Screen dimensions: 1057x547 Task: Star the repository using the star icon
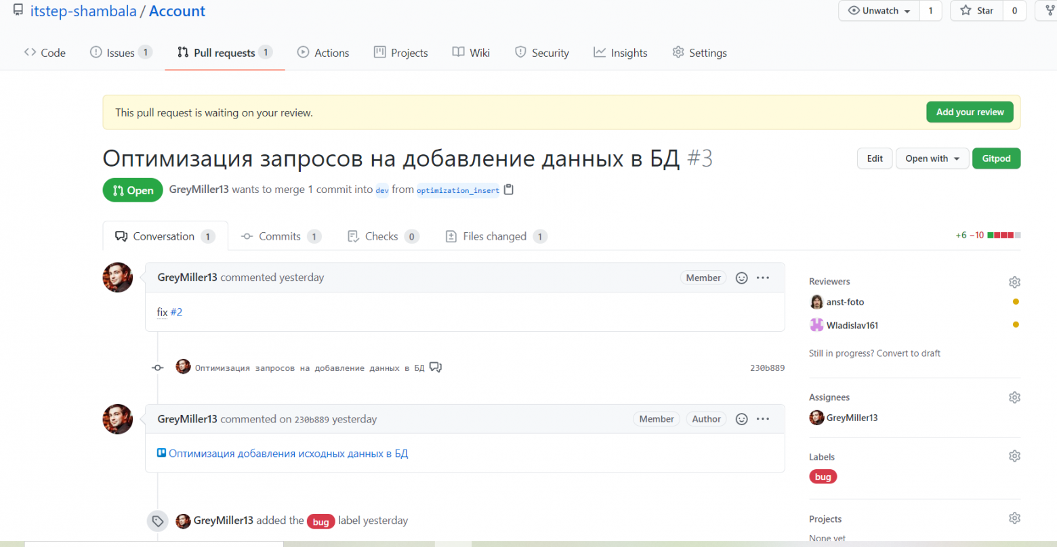(967, 11)
